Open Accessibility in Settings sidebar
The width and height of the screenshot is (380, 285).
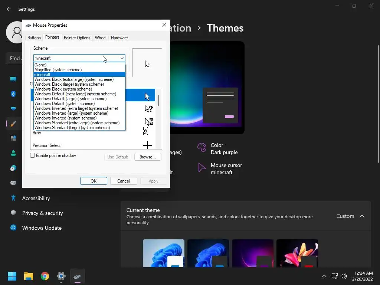point(36,198)
